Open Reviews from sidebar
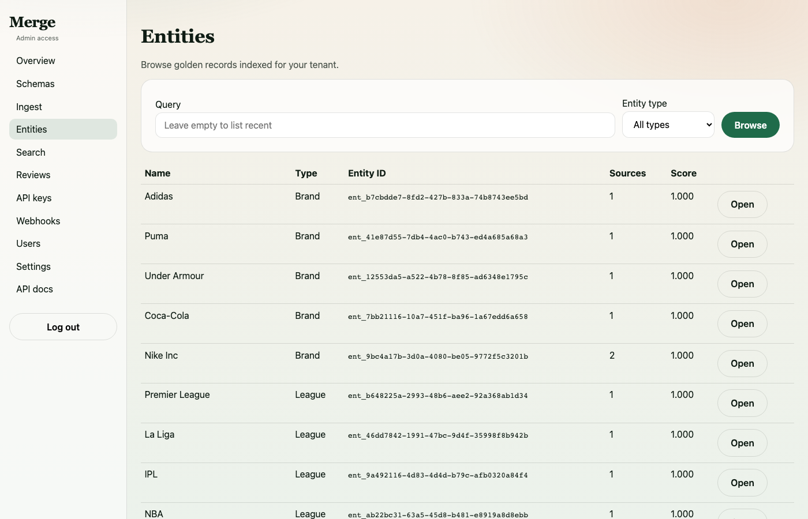808x519 pixels. [x=63, y=175]
